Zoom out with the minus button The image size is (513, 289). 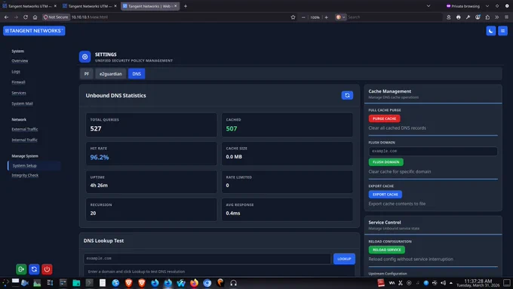tap(303, 17)
